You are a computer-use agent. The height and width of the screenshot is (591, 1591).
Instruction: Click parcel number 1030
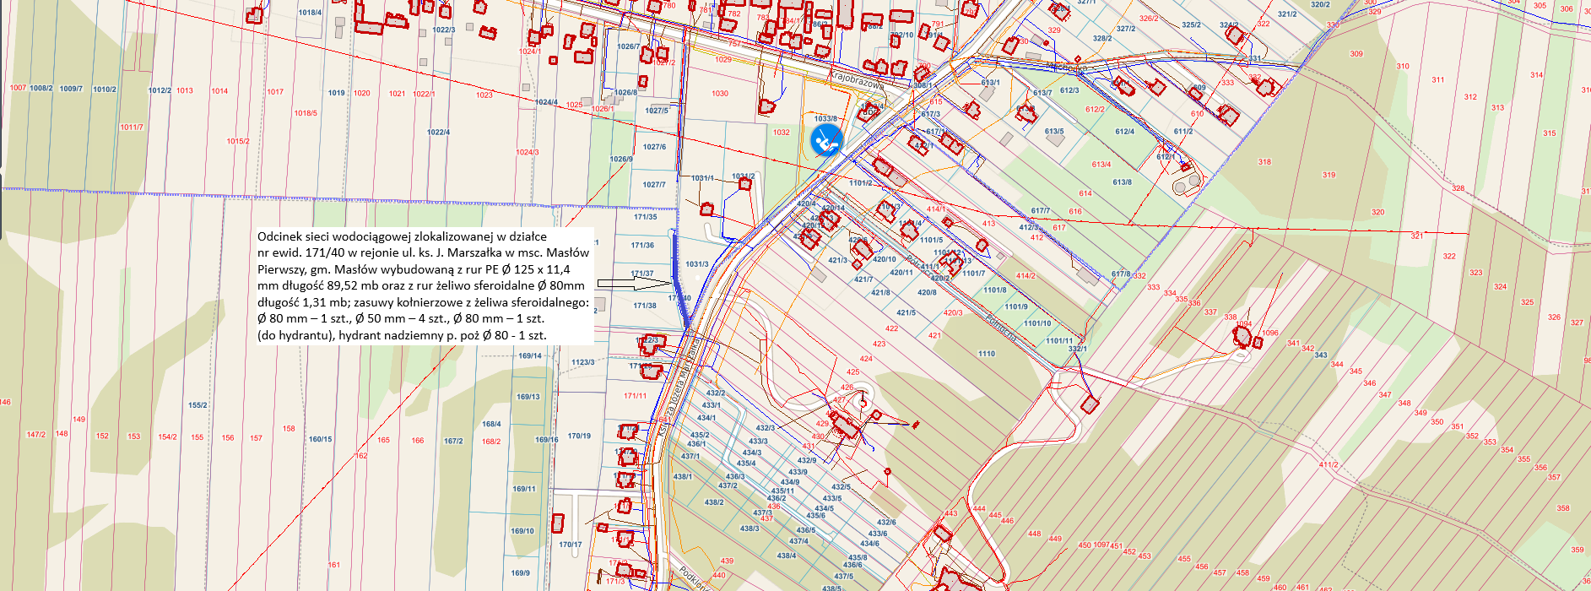click(x=720, y=94)
